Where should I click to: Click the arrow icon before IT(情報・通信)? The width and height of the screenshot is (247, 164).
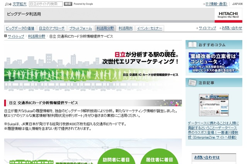point(204,4)
